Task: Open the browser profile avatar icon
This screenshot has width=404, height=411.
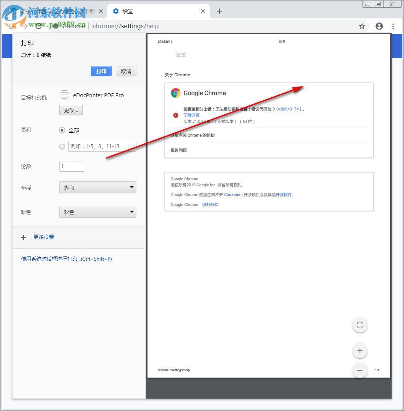Action: click(x=379, y=26)
